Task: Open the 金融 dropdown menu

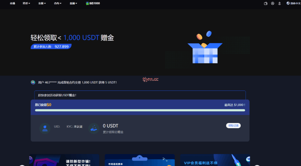Action: click(x=73, y=4)
